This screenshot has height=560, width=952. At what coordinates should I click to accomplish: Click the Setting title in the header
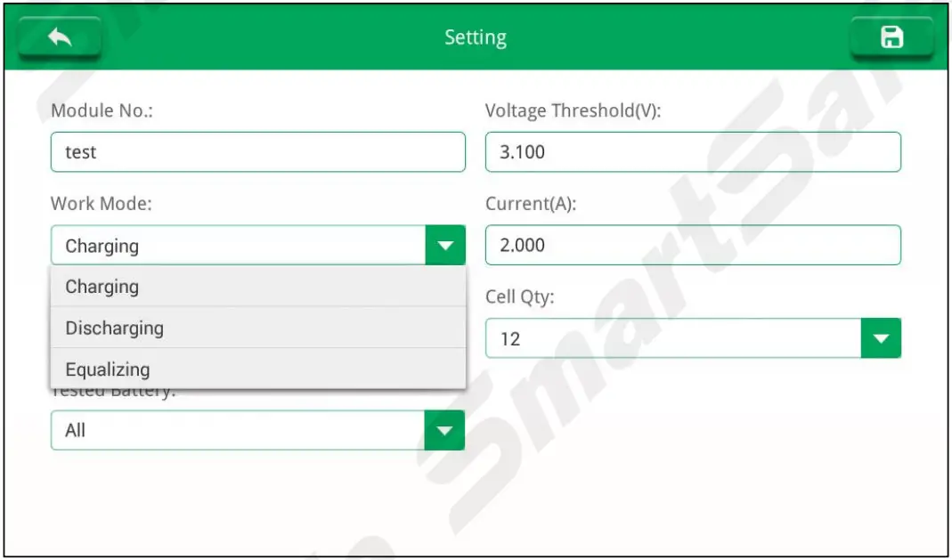(476, 37)
